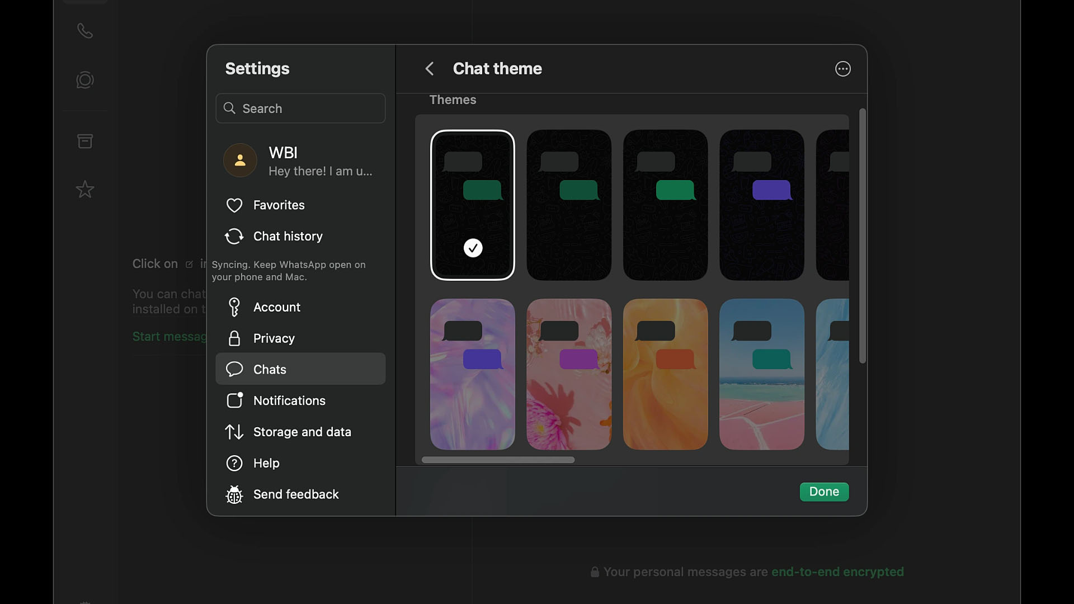1074x604 pixels.
Task: Click the end-to-end encrypted link
Action: point(837,572)
